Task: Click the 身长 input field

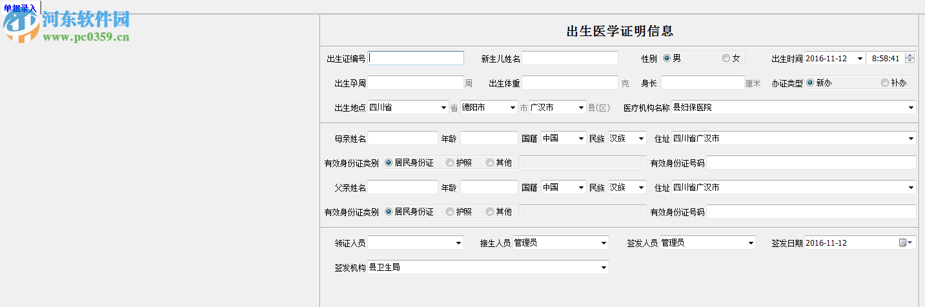Action: (x=703, y=83)
